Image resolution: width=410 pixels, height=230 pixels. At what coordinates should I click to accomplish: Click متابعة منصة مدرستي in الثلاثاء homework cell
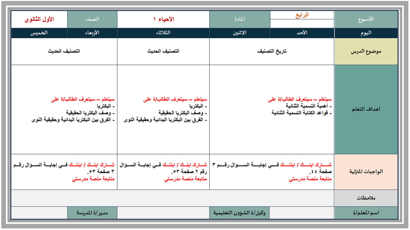pos(185,179)
